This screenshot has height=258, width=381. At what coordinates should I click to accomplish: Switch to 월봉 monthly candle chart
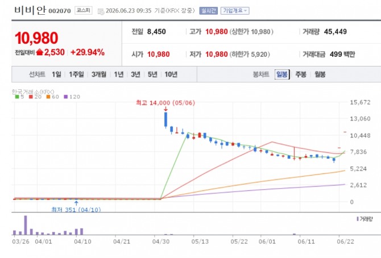point(320,74)
